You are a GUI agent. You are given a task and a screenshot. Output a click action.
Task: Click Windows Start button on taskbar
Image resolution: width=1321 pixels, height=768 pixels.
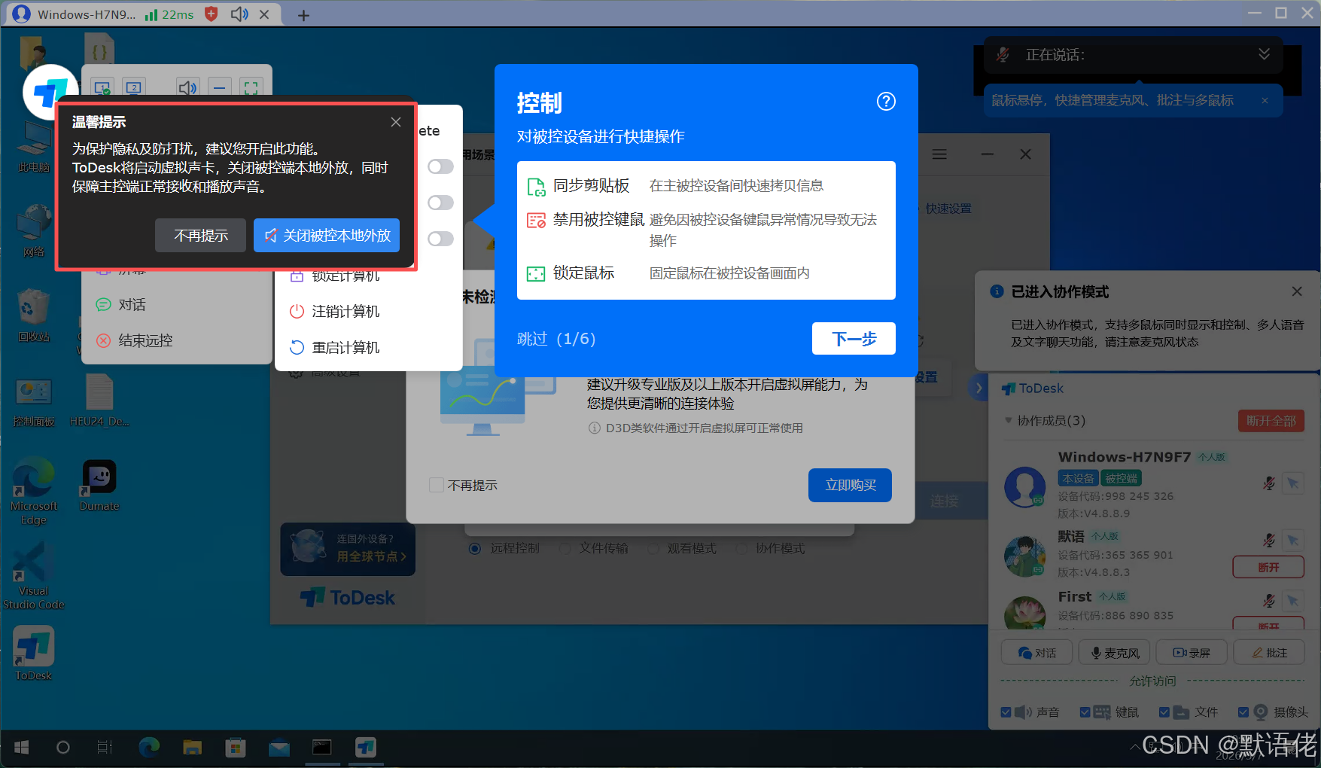(21, 748)
